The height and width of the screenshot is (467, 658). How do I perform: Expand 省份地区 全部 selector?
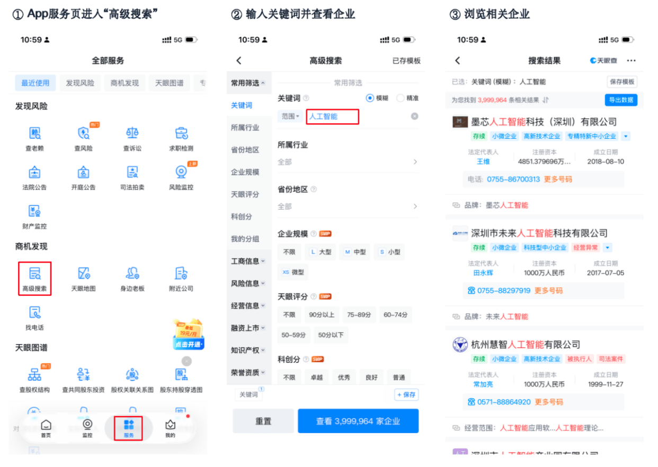348,206
